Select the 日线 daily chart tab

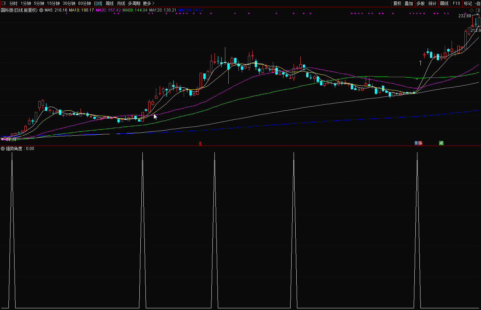pyautogui.click(x=98, y=3)
